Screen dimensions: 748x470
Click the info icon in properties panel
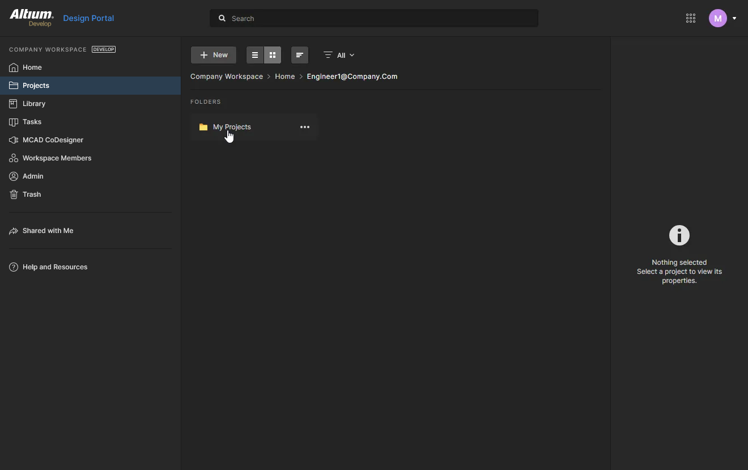tap(679, 235)
